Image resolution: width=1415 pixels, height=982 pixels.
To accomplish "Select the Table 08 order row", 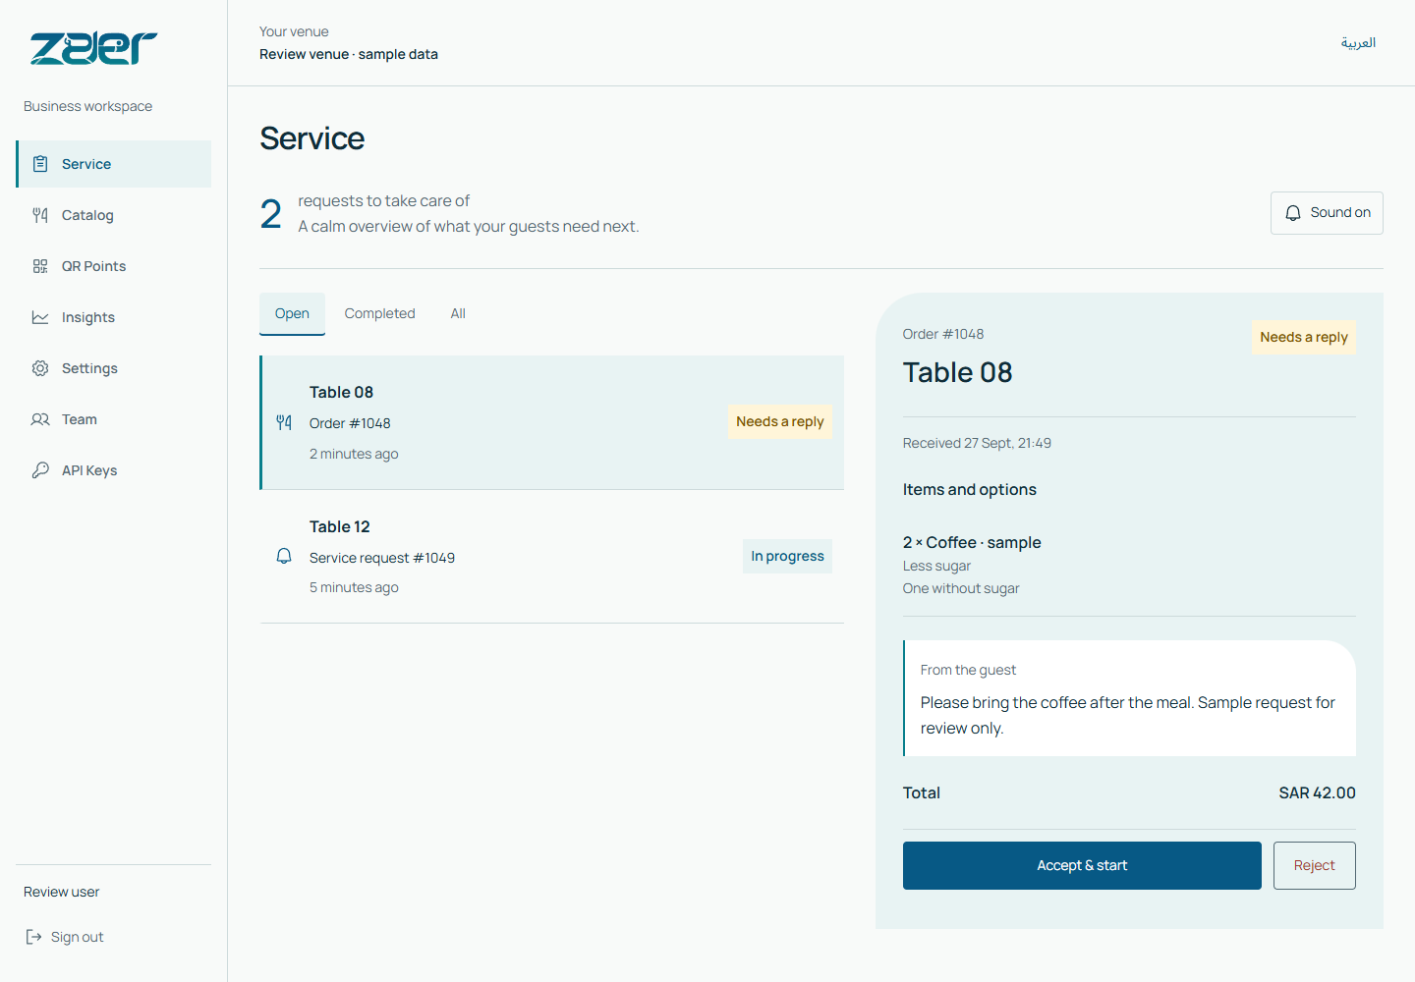I will coord(552,422).
